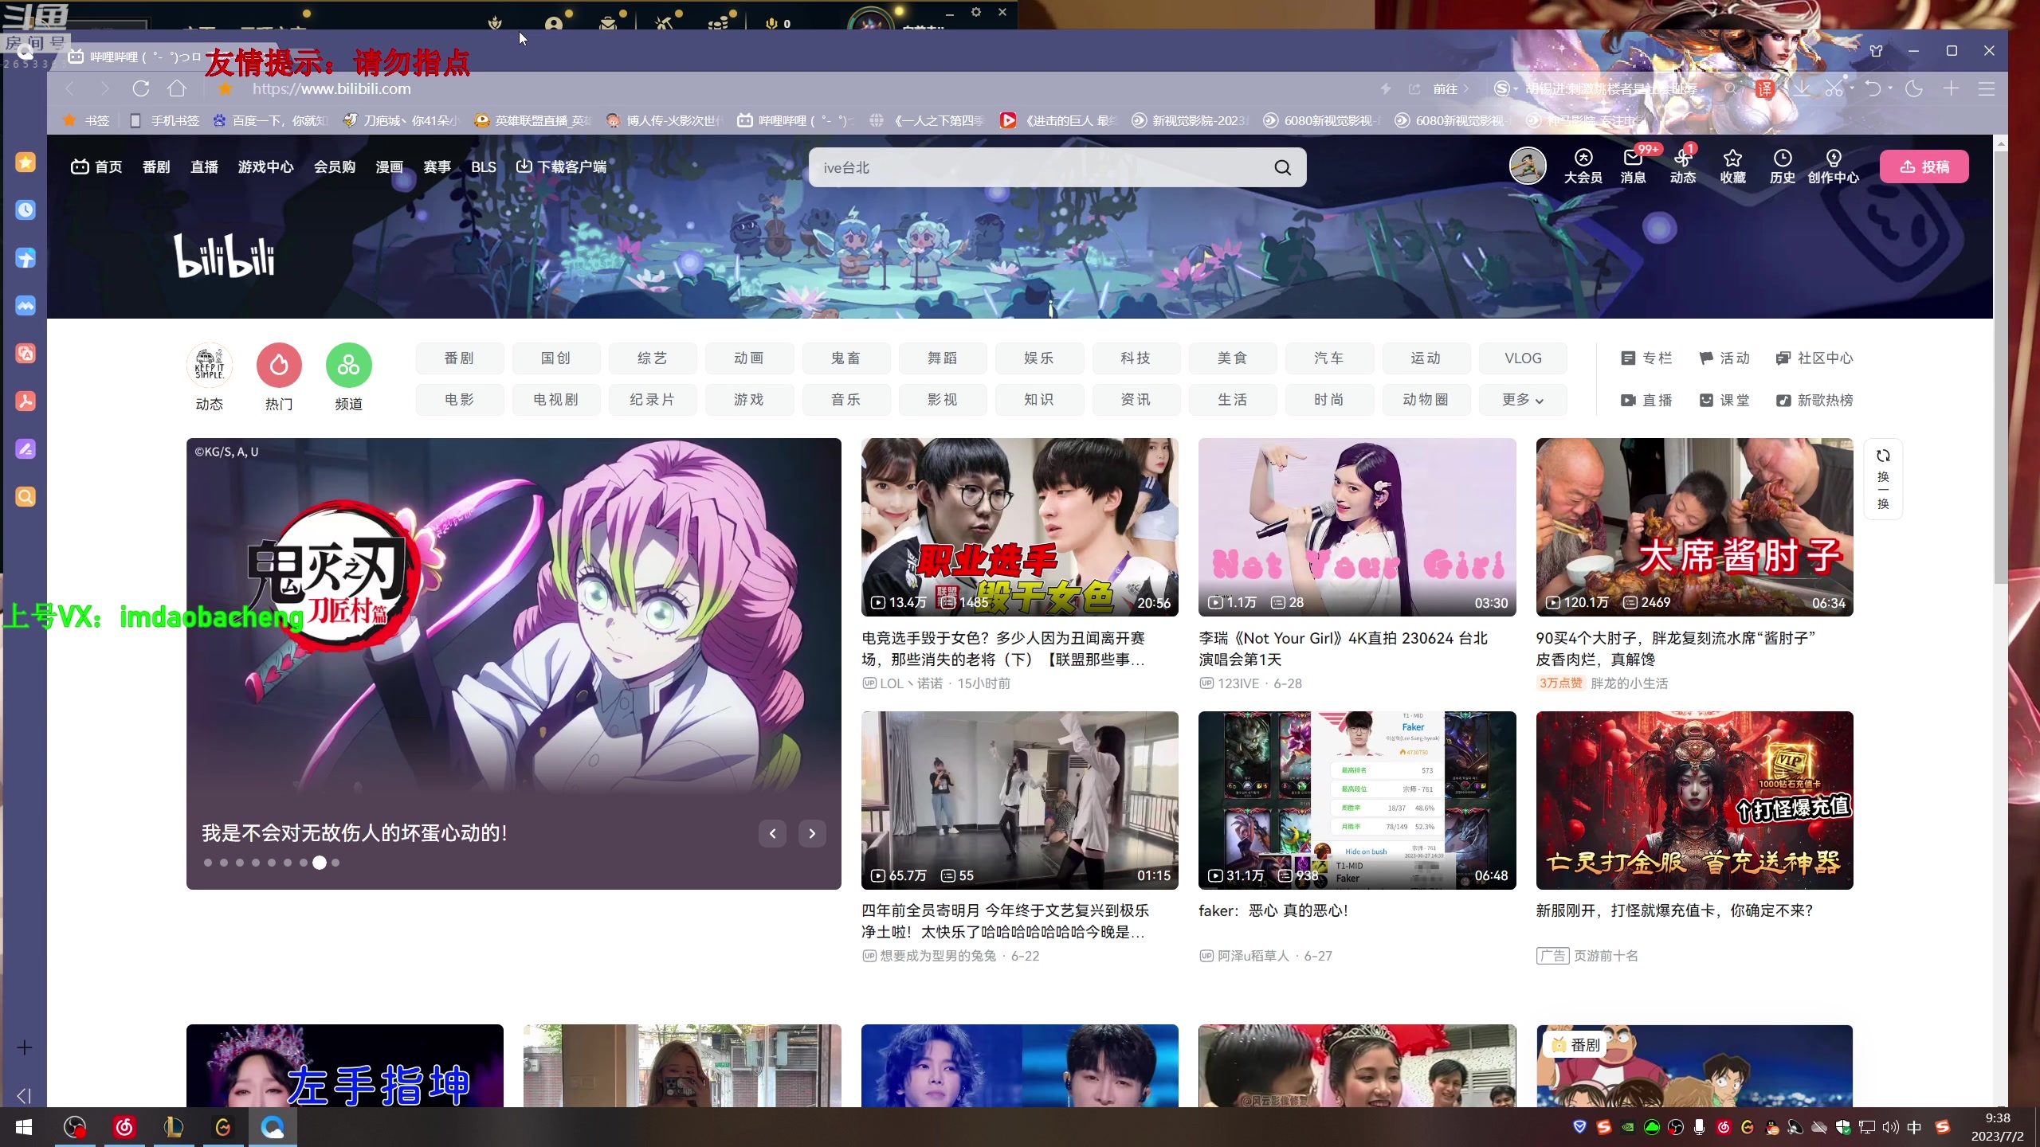Select the 游戏 category button
This screenshot has height=1147, width=2040.
coord(749,400)
